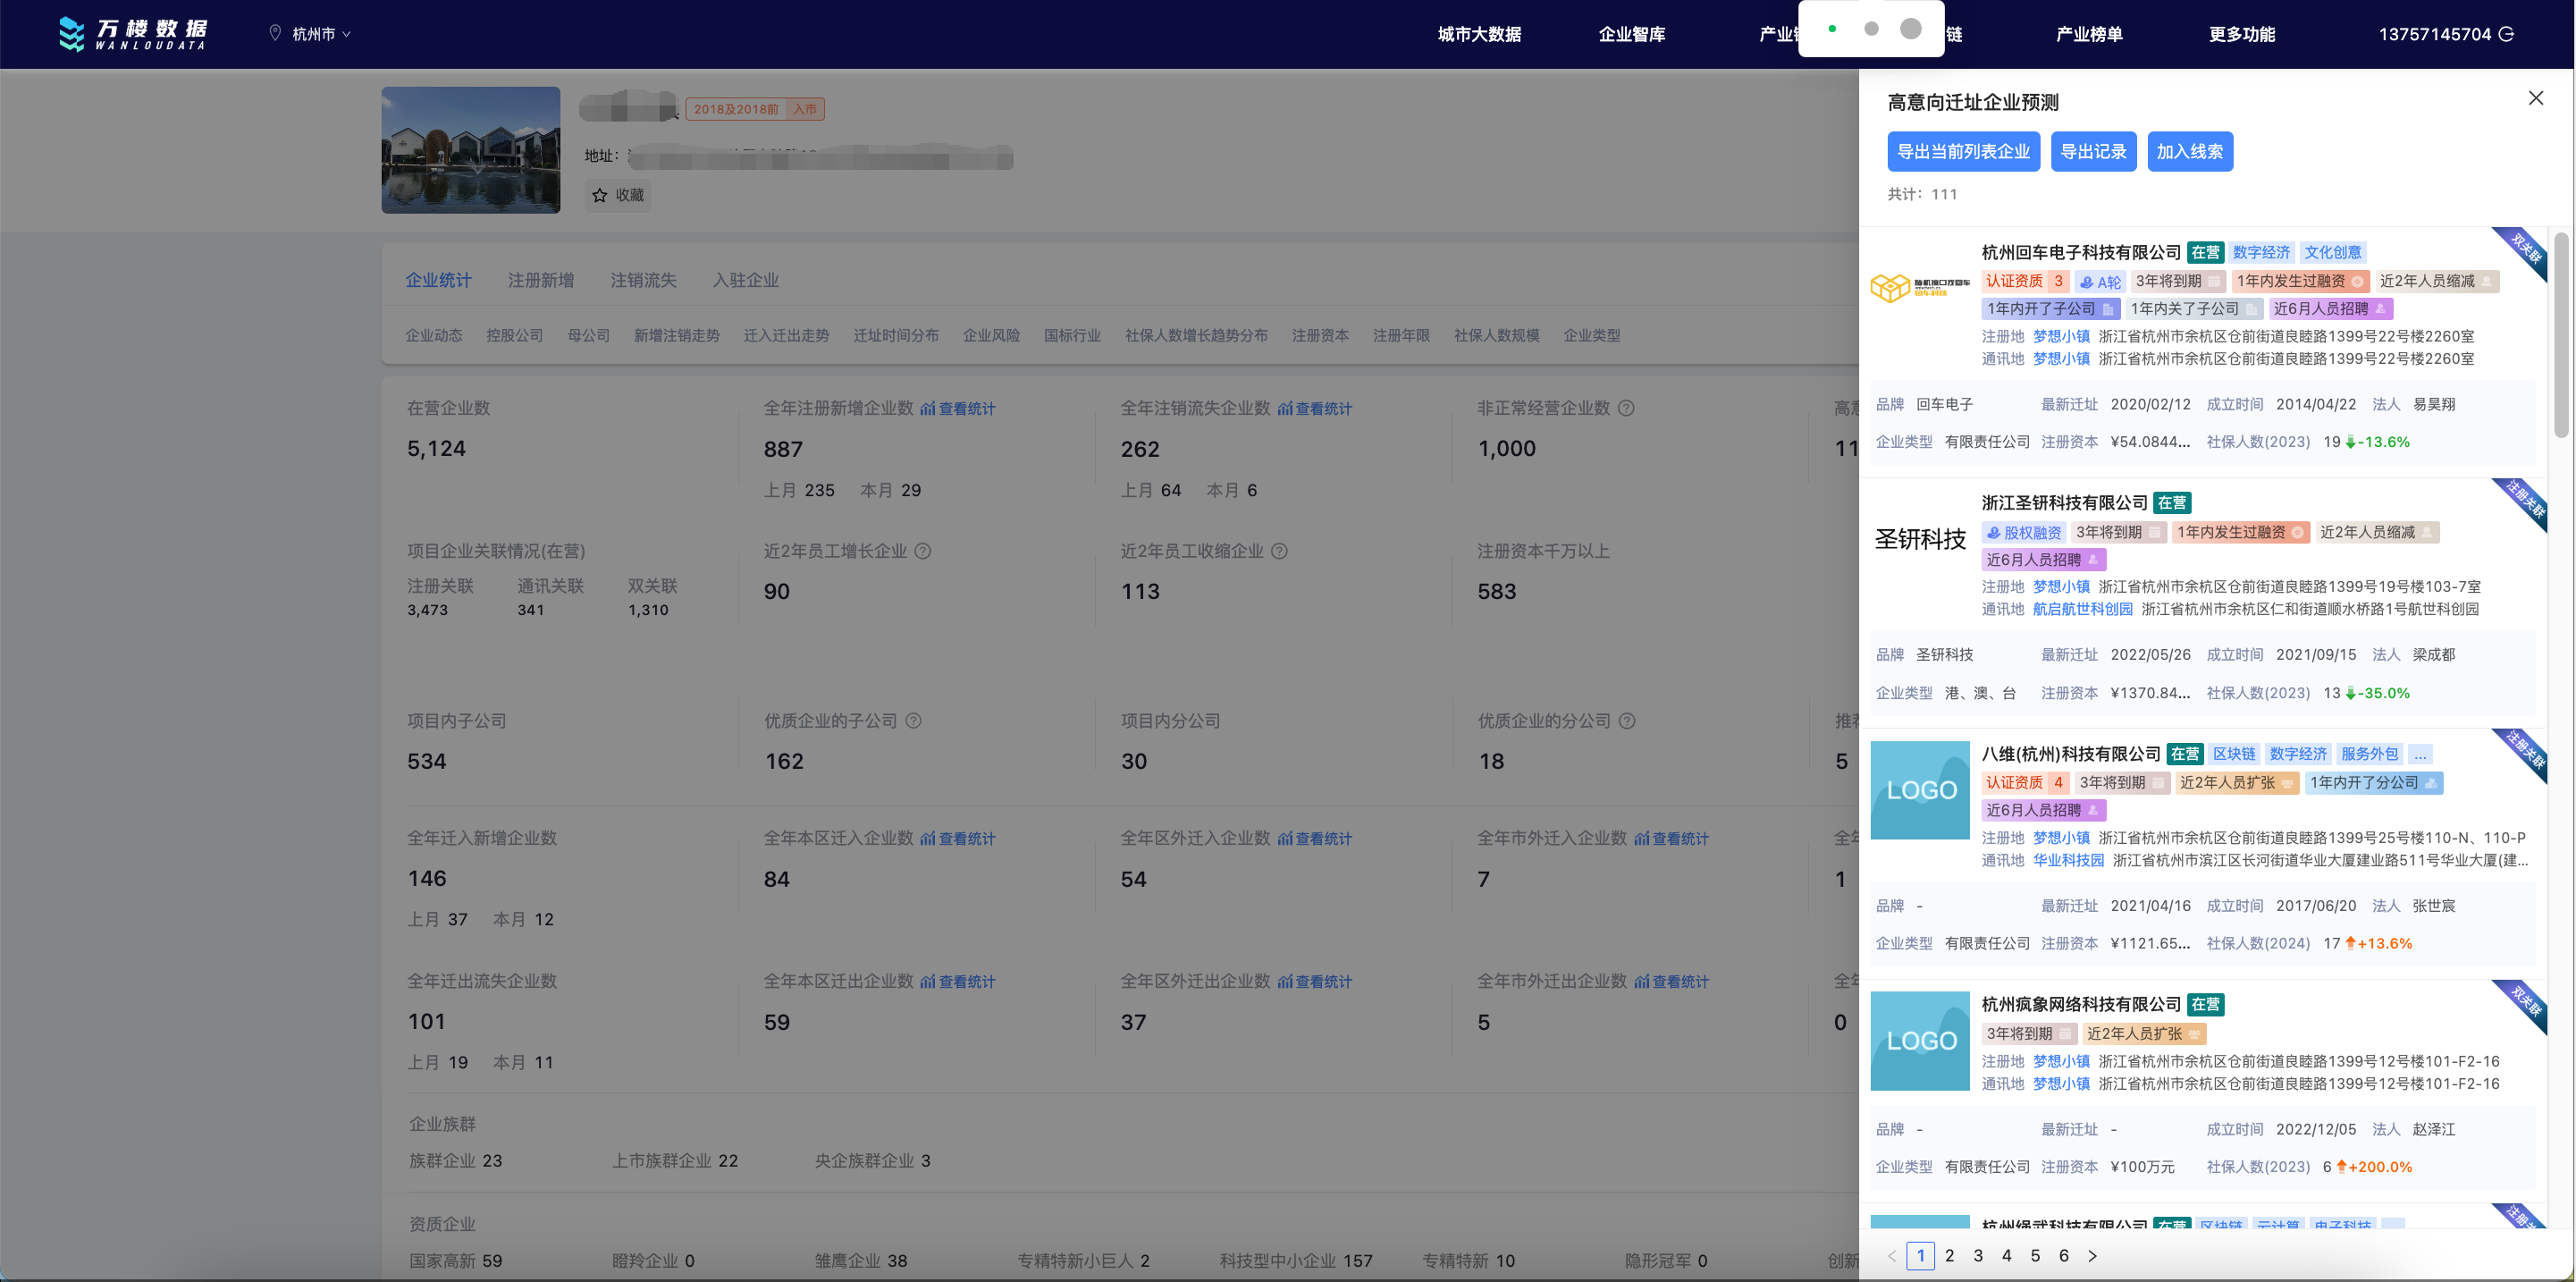This screenshot has height=1282, width=2576.
Task: Jump to page 3 of the list
Action: [1978, 1256]
